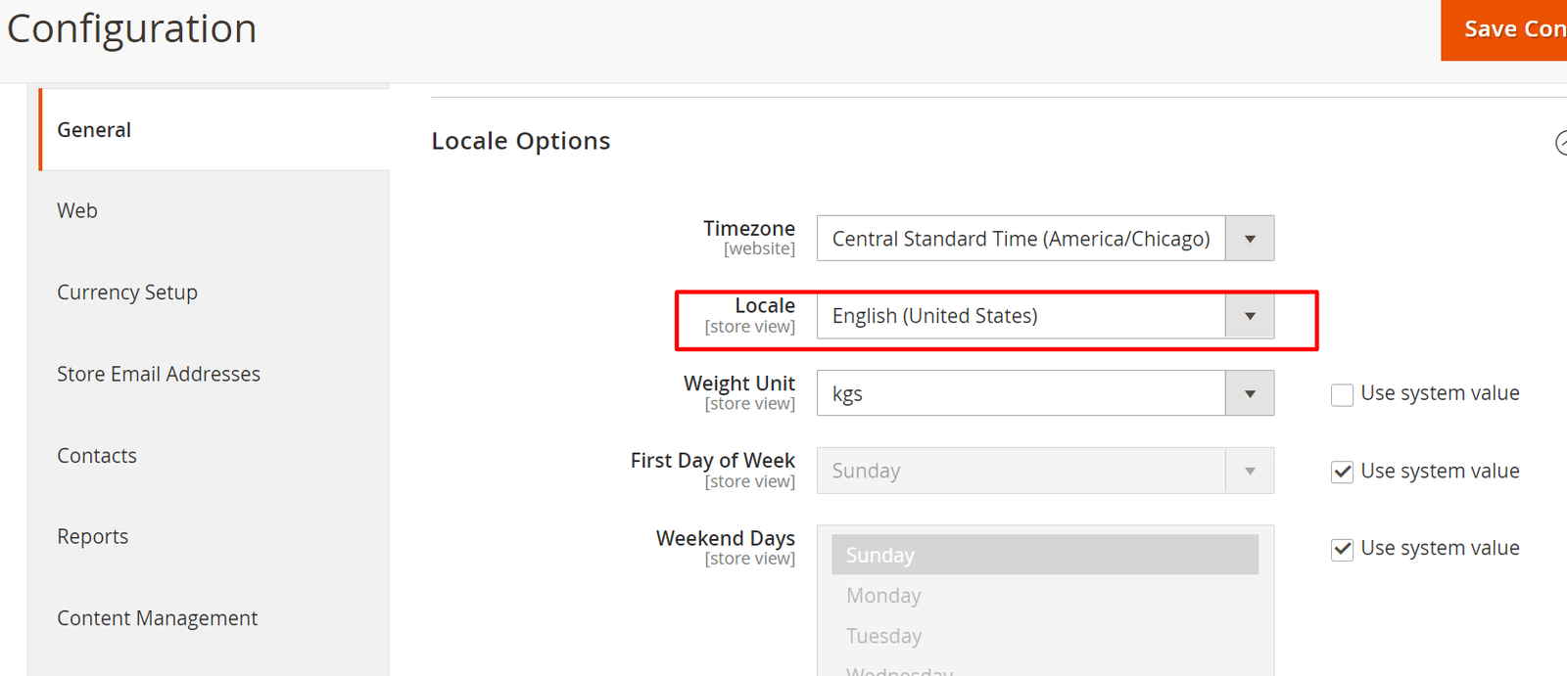Click the Timezone dropdown arrow
This screenshot has width=1567, height=676.
point(1250,239)
